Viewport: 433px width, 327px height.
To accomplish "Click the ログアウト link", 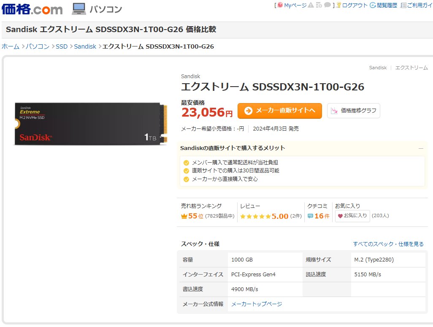I will pos(355,5).
